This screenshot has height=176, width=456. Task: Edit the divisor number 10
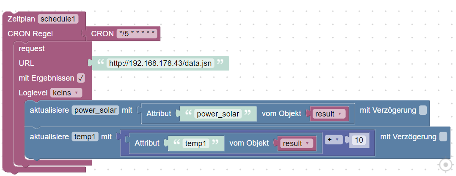pos(360,140)
